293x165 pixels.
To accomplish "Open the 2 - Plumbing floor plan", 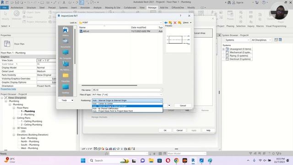I will point(27,115).
